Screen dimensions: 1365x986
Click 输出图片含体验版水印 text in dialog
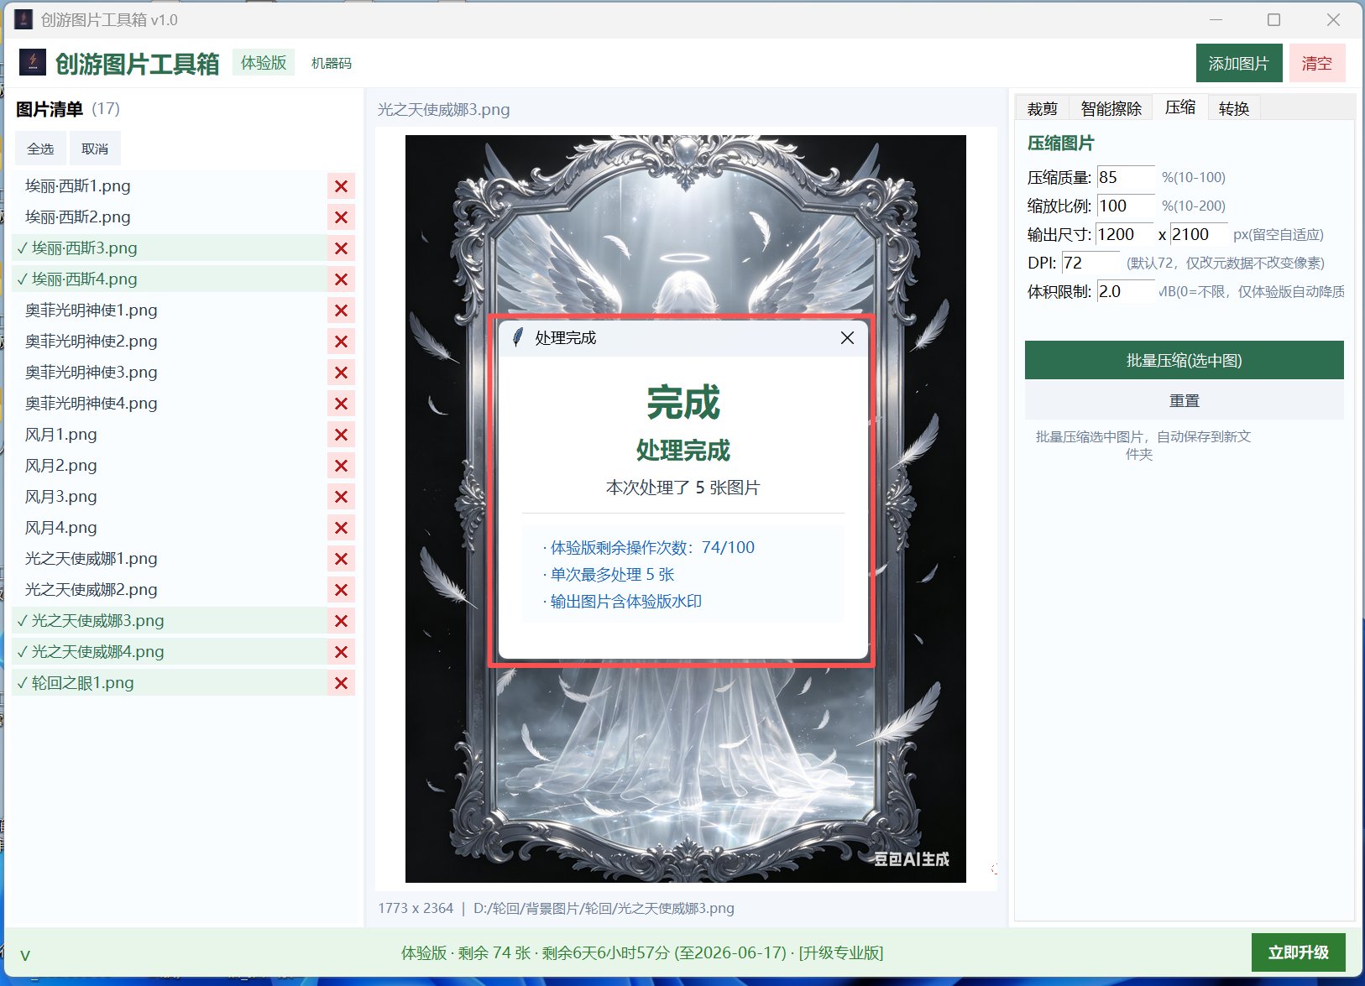622,602
